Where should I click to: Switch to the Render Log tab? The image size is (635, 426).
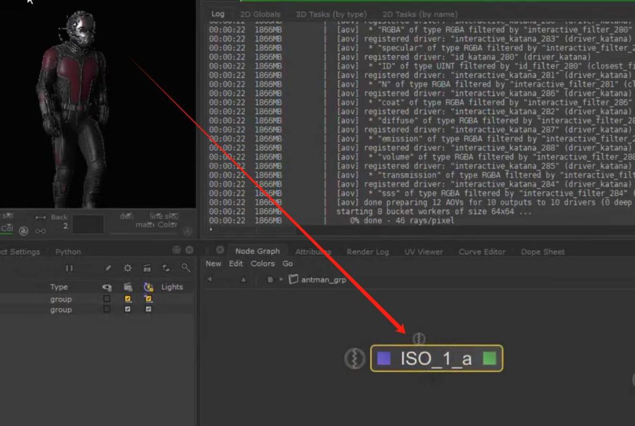click(x=368, y=251)
